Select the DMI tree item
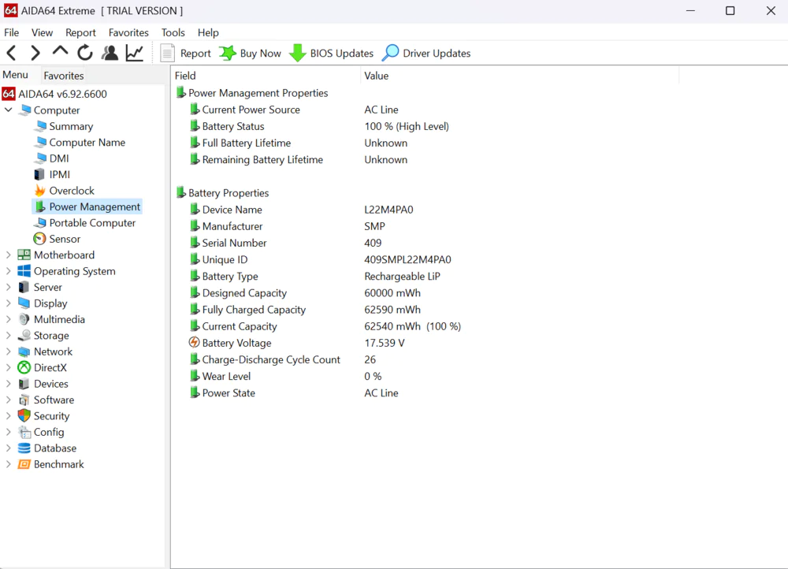 pyautogui.click(x=52, y=158)
